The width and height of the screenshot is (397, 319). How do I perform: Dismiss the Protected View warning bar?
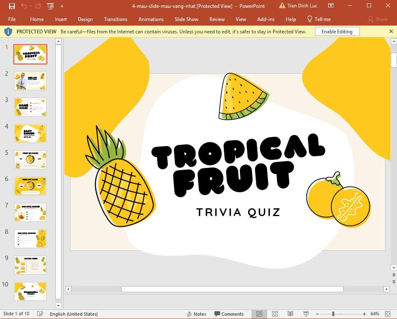(391, 31)
